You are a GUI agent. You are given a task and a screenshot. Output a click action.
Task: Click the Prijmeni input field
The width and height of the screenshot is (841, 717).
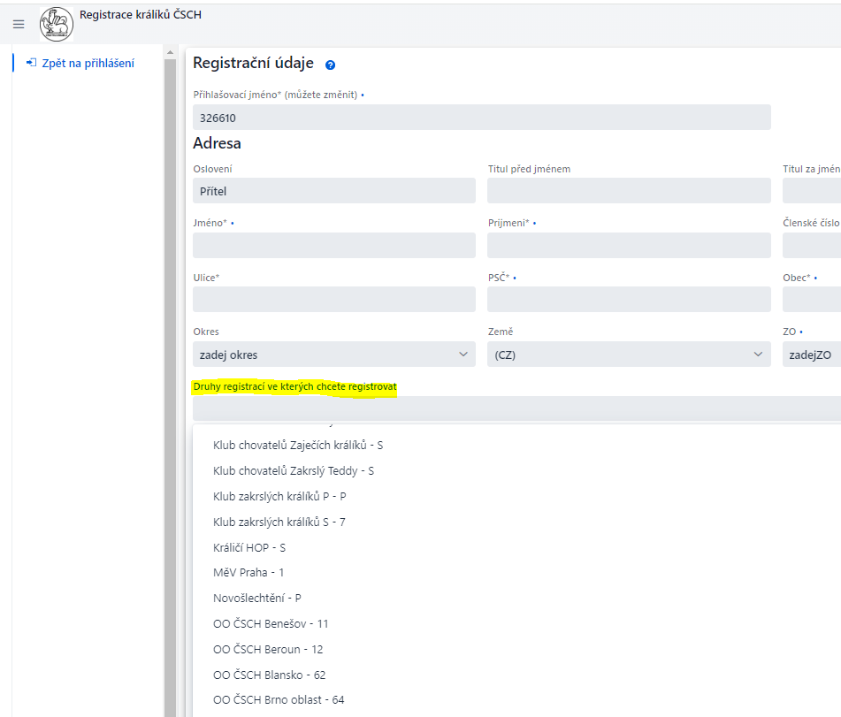(x=628, y=246)
